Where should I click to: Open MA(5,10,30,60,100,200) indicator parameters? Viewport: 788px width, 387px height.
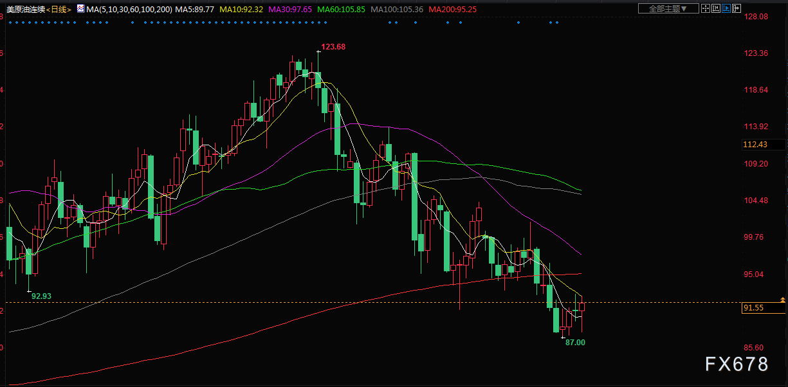coord(129,10)
